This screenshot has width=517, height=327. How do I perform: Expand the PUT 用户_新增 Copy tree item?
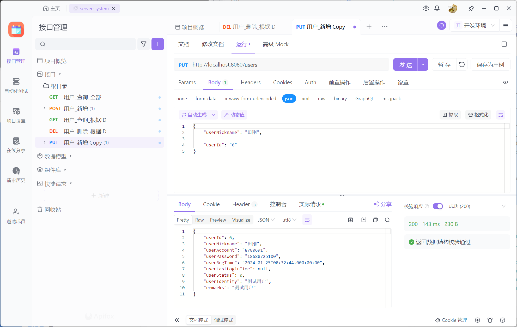click(x=45, y=142)
